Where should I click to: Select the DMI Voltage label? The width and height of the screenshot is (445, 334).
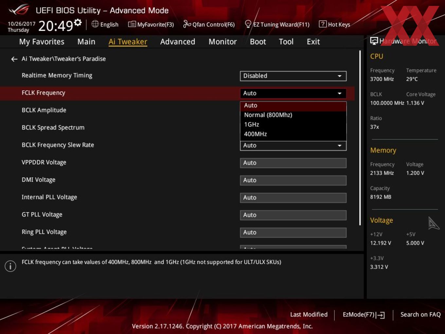(x=39, y=179)
